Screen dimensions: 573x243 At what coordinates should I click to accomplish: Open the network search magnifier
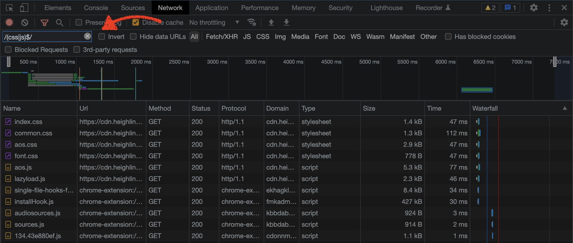coord(60,23)
